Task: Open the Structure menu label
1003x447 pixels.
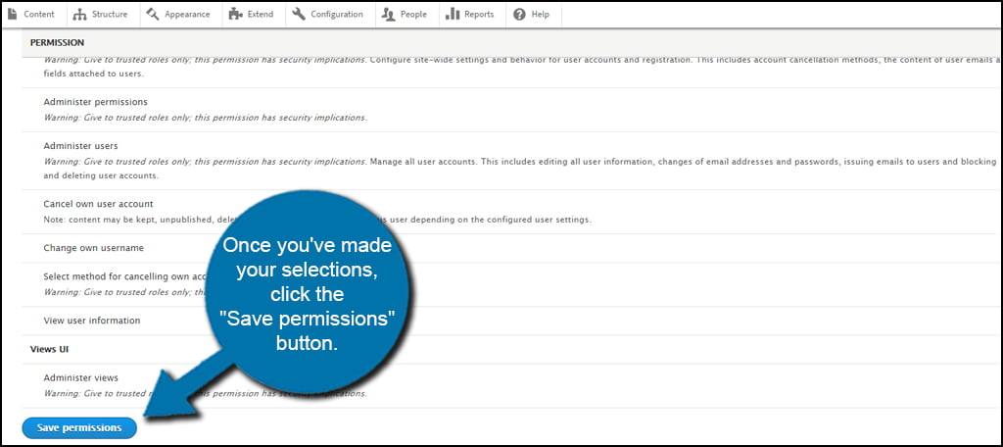Action: (x=110, y=14)
